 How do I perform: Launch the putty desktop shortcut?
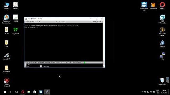[x=162, y=56]
